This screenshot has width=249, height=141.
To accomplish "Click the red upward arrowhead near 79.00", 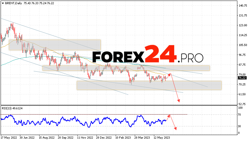I will point(170,74).
